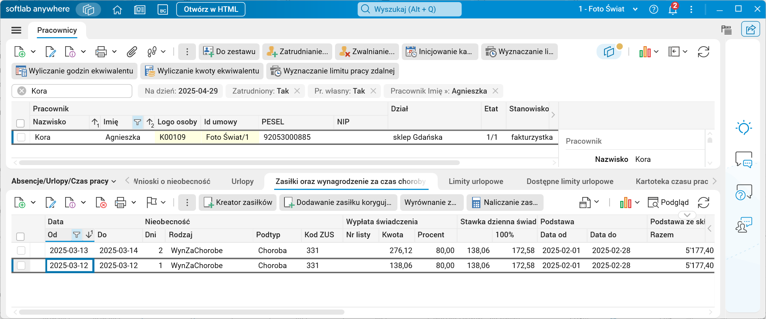Click more options dots in lower toolbar
The image size is (766, 319).
(187, 203)
